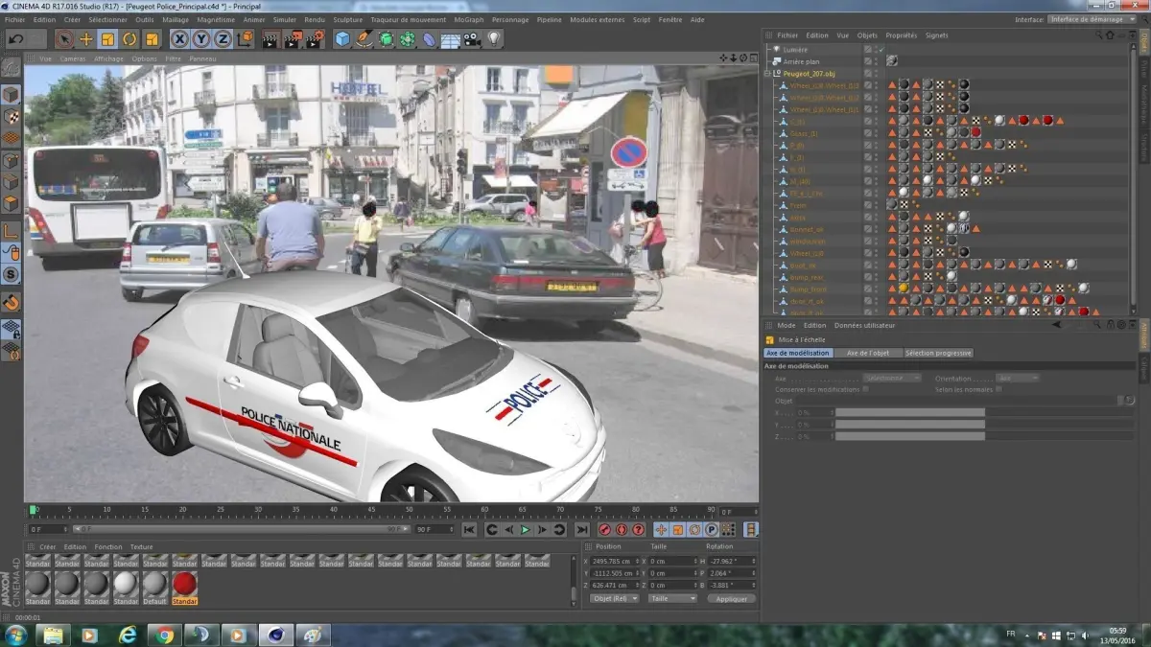This screenshot has width=1151, height=647.
Task: Click the green Subdivision generator icon
Action: tap(386, 39)
